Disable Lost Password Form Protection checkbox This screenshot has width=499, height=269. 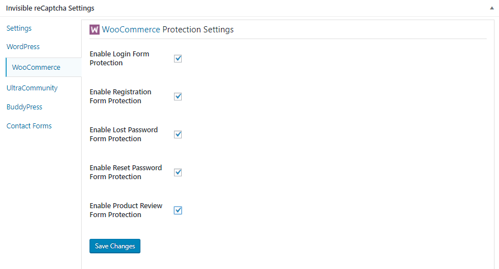coord(178,134)
